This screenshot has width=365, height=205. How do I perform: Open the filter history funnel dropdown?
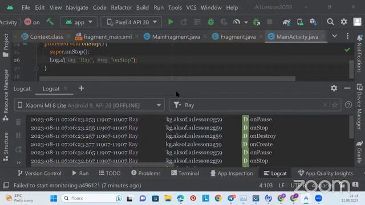tap(177, 105)
